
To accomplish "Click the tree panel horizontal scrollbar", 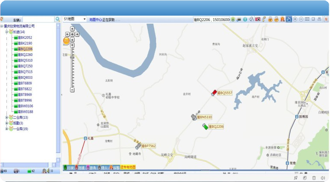I will coord(28,165).
